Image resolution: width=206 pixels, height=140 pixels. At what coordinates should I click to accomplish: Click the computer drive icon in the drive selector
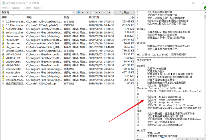(x=79, y=13)
